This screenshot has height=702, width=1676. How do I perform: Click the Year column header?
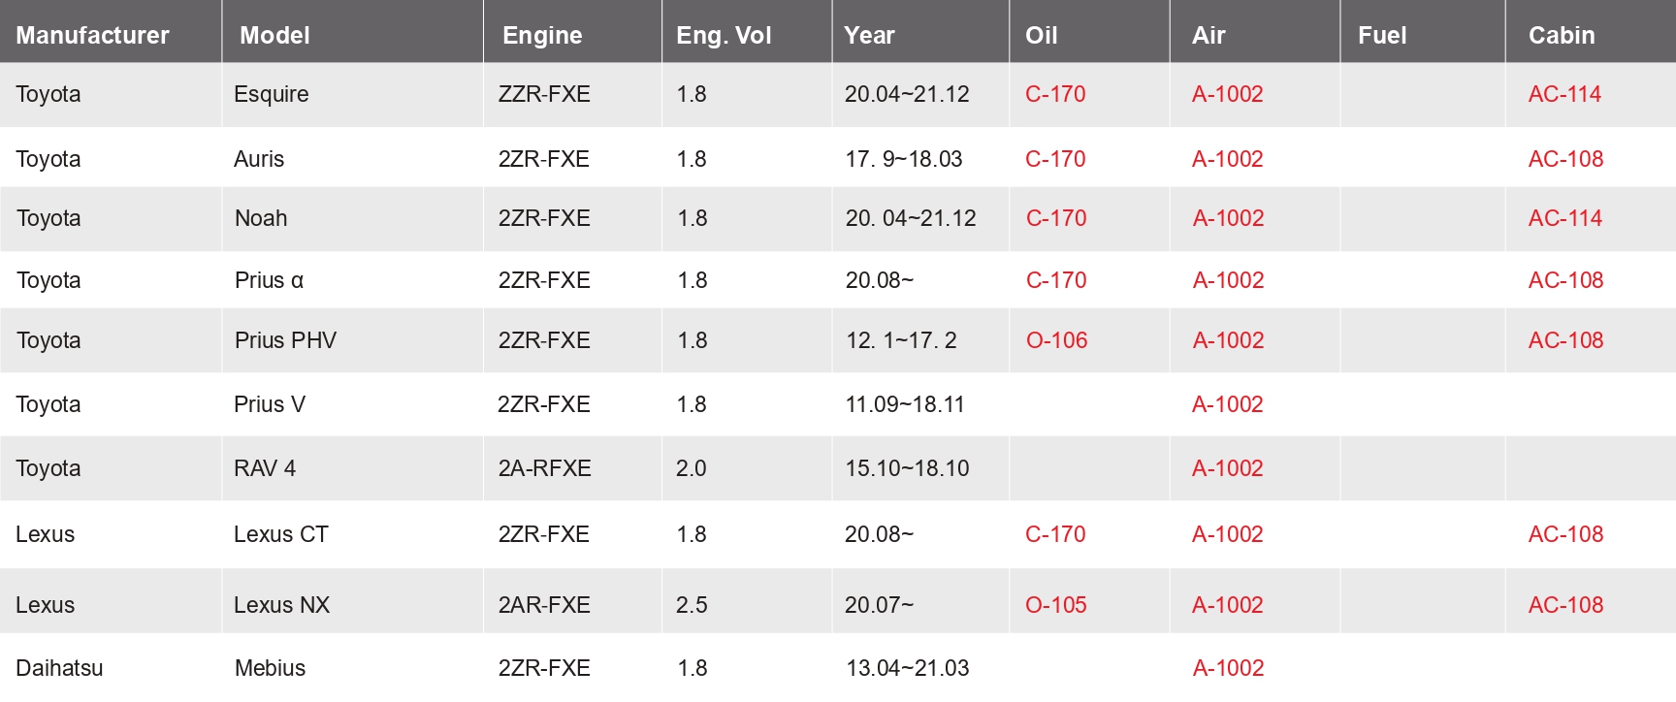(869, 36)
